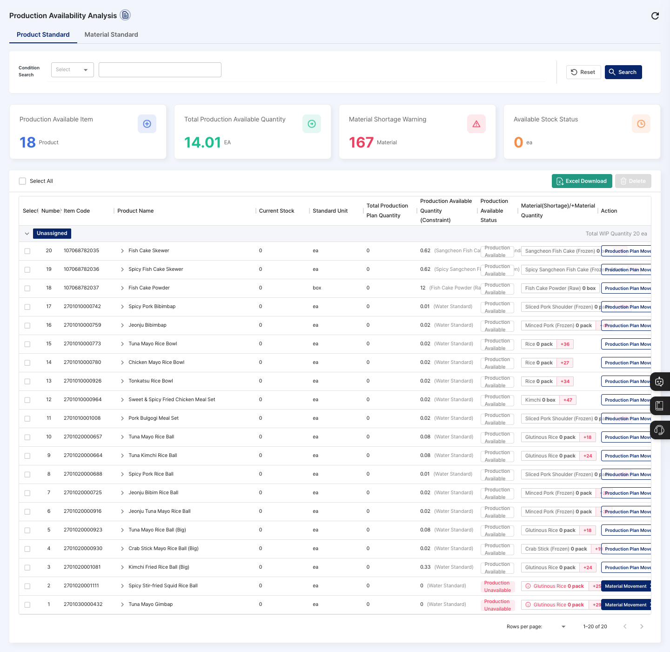Click the Total WIP Quantity 20 ea text
The image size is (670, 652).
point(616,234)
